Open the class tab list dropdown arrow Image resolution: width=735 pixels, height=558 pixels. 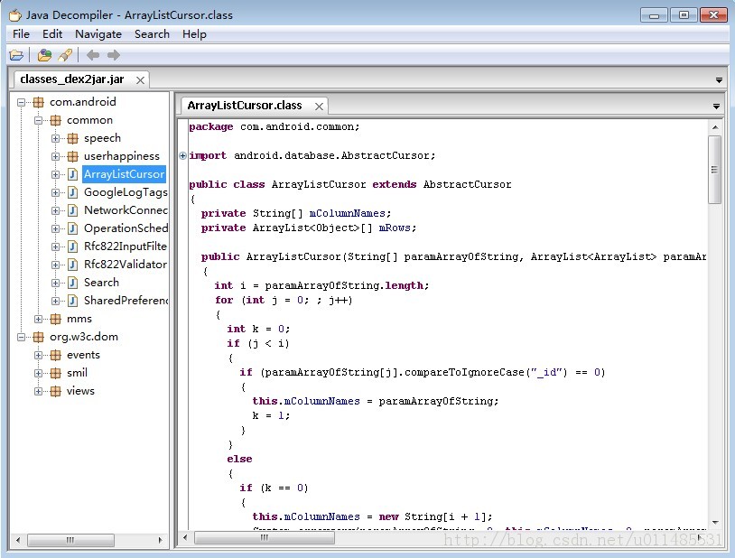click(x=716, y=107)
